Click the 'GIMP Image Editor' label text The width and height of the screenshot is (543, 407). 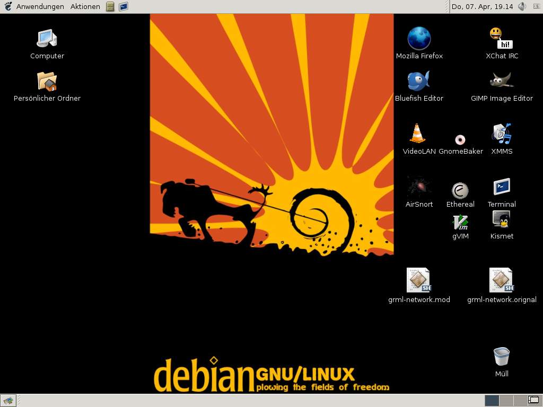502,98
